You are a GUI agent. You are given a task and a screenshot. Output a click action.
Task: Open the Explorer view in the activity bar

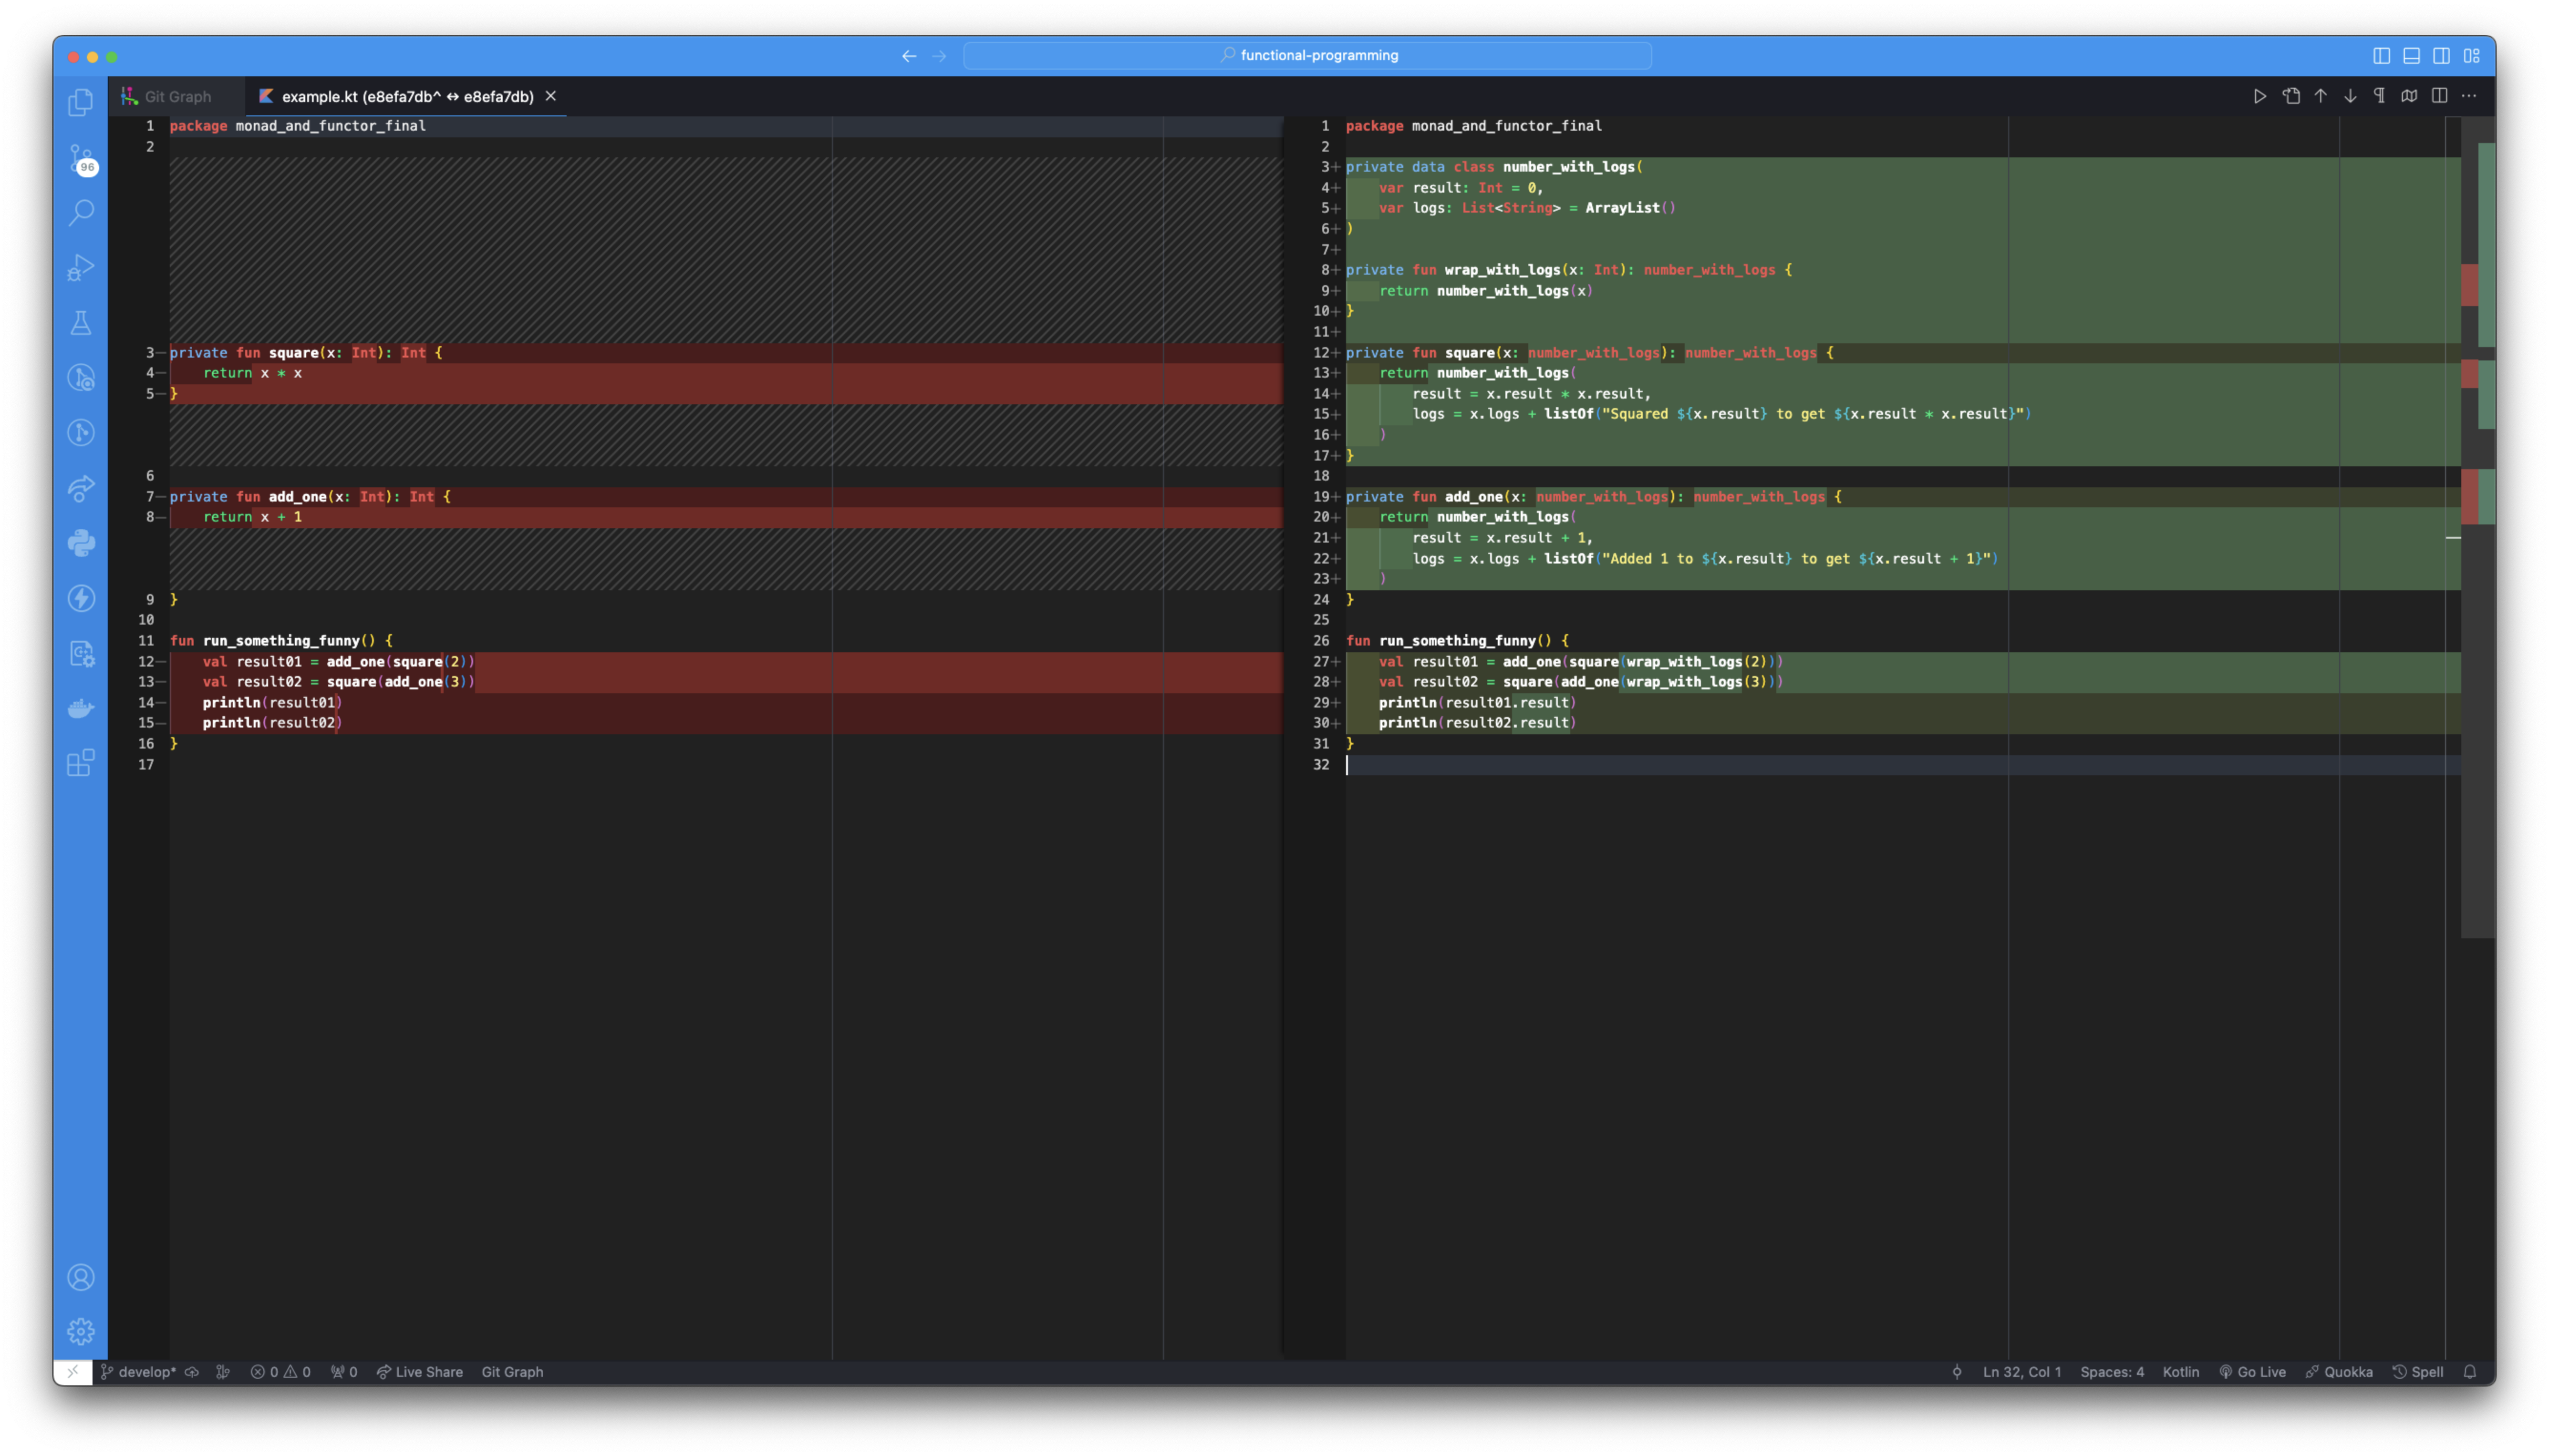point(81,102)
